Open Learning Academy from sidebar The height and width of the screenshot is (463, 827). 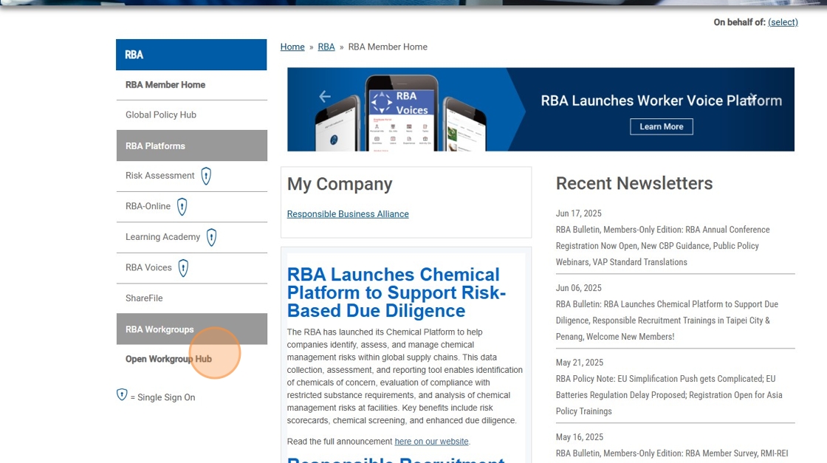click(162, 237)
